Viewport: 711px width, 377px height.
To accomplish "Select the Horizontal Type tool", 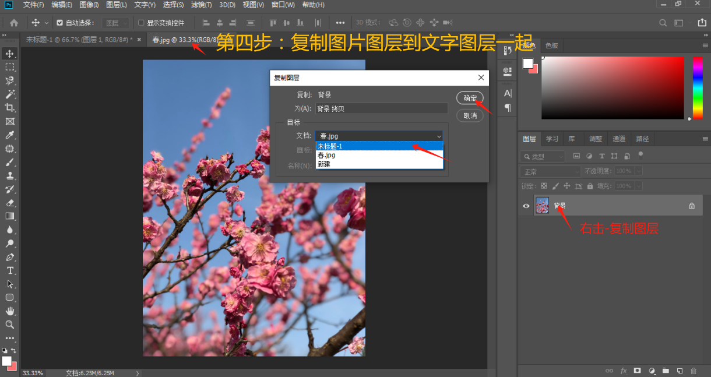I will point(10,270).
